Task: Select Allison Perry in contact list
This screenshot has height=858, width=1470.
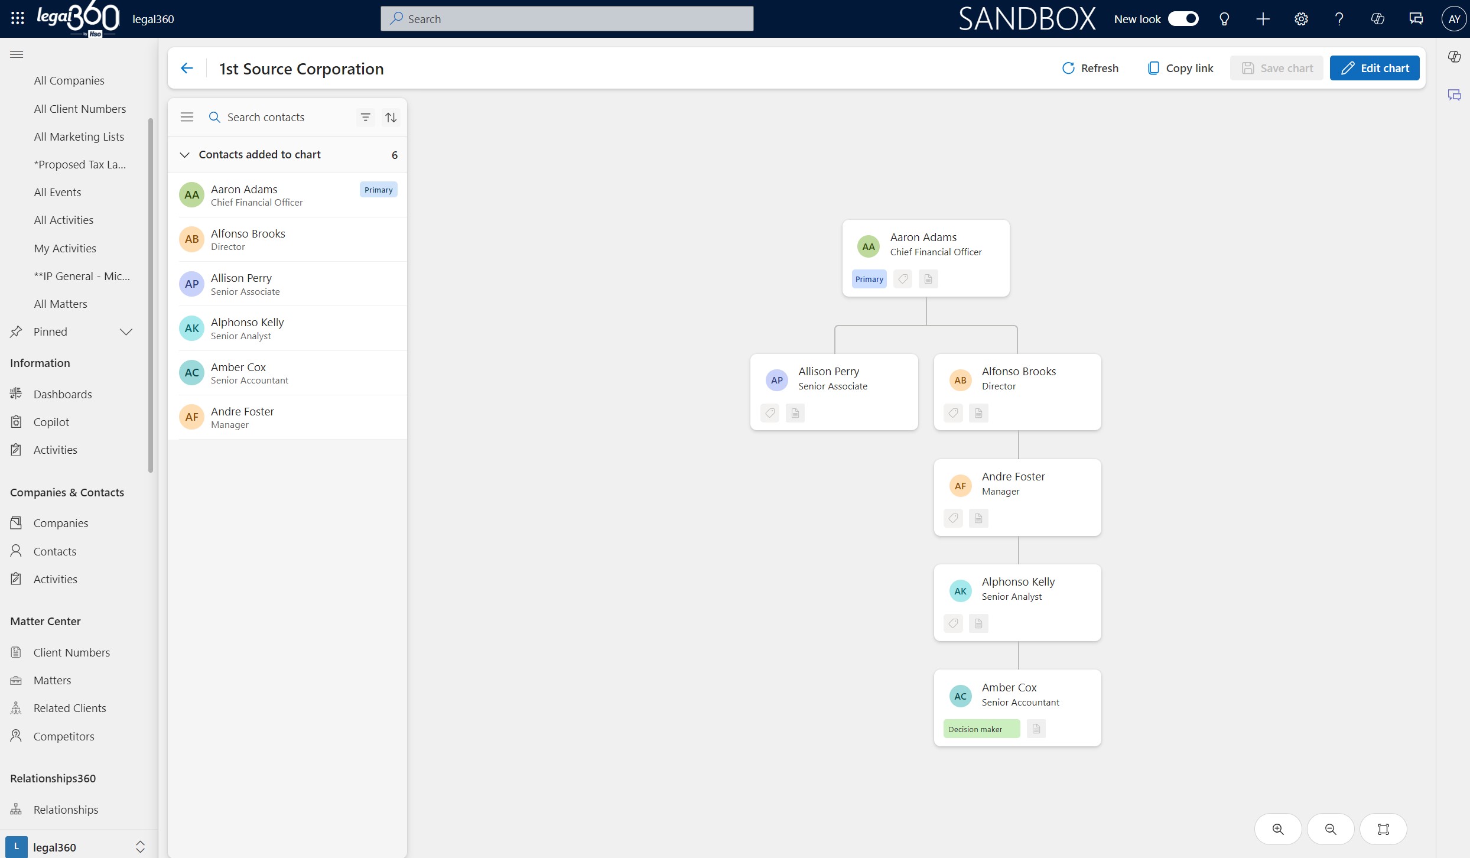Action: [288, 284]
